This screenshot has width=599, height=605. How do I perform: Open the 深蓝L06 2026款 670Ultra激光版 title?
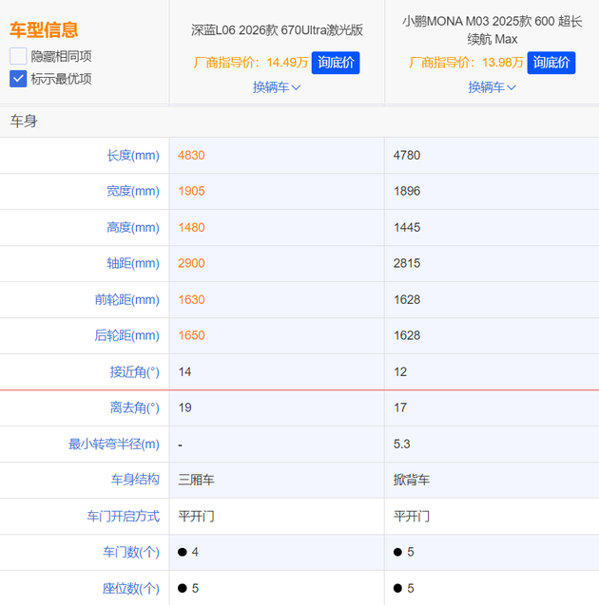(x=277, y=30)
